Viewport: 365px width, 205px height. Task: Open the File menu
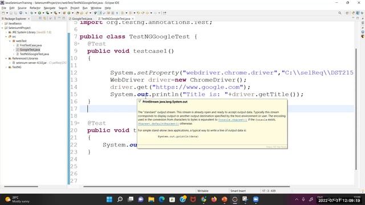(4, 8)
